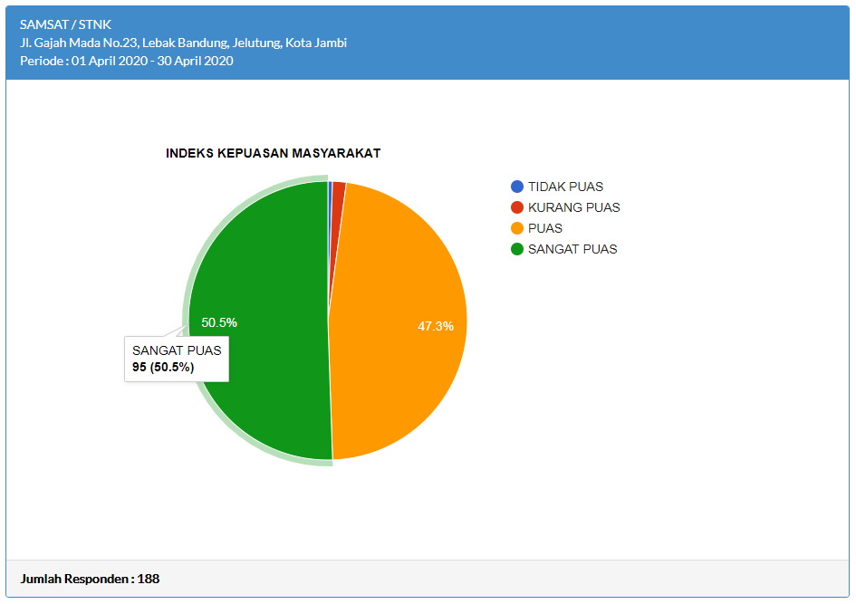Click the SANGAT PUAS 95 tooltip box
This screenshot has height=604, width=856.
pos(177,359)
